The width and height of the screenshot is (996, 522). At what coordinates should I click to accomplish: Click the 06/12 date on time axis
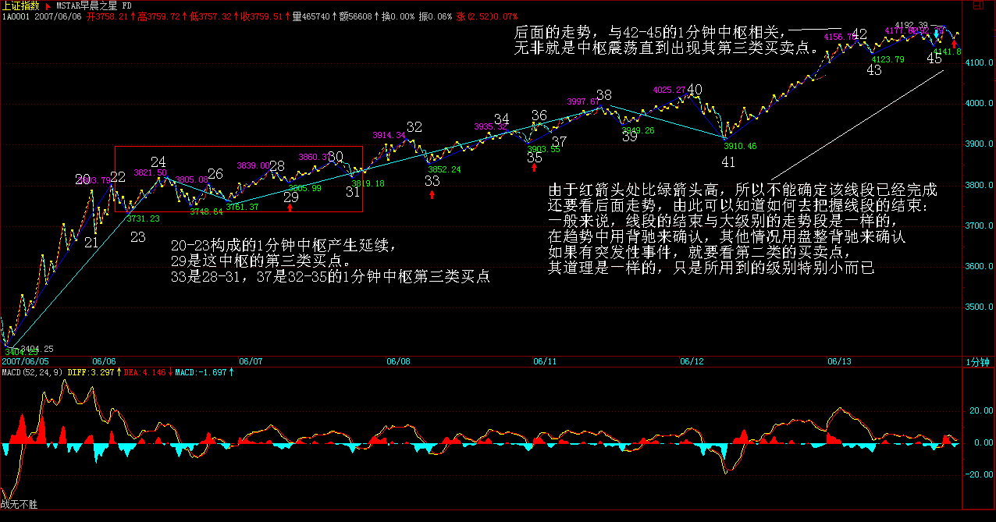pos(692,362)
